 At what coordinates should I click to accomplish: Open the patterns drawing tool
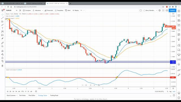pos(3,31)
